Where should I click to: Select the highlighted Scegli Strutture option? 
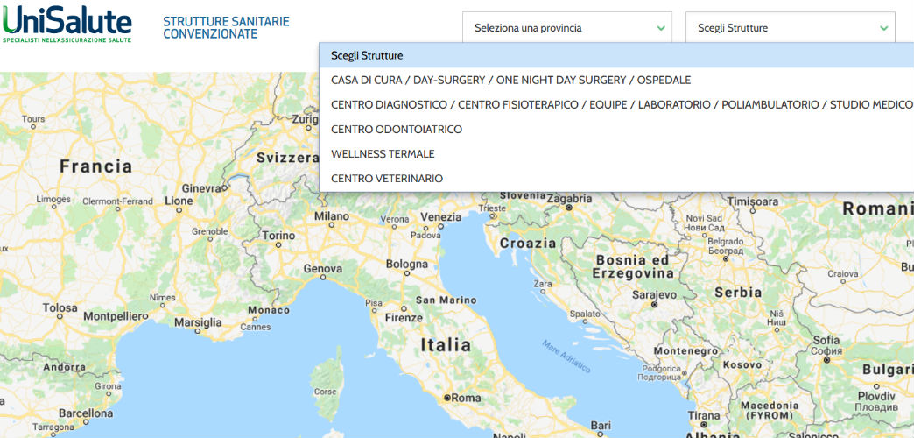click(616, 56)
